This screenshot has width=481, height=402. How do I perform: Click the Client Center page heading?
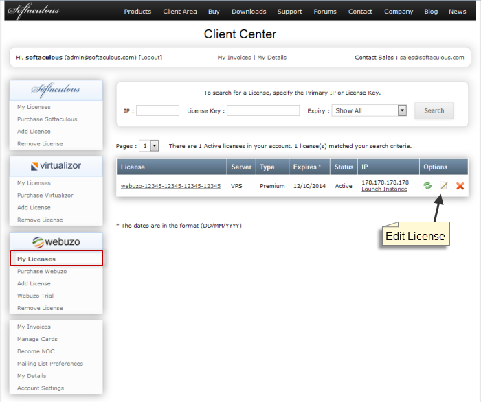click(x=240, y=34)
